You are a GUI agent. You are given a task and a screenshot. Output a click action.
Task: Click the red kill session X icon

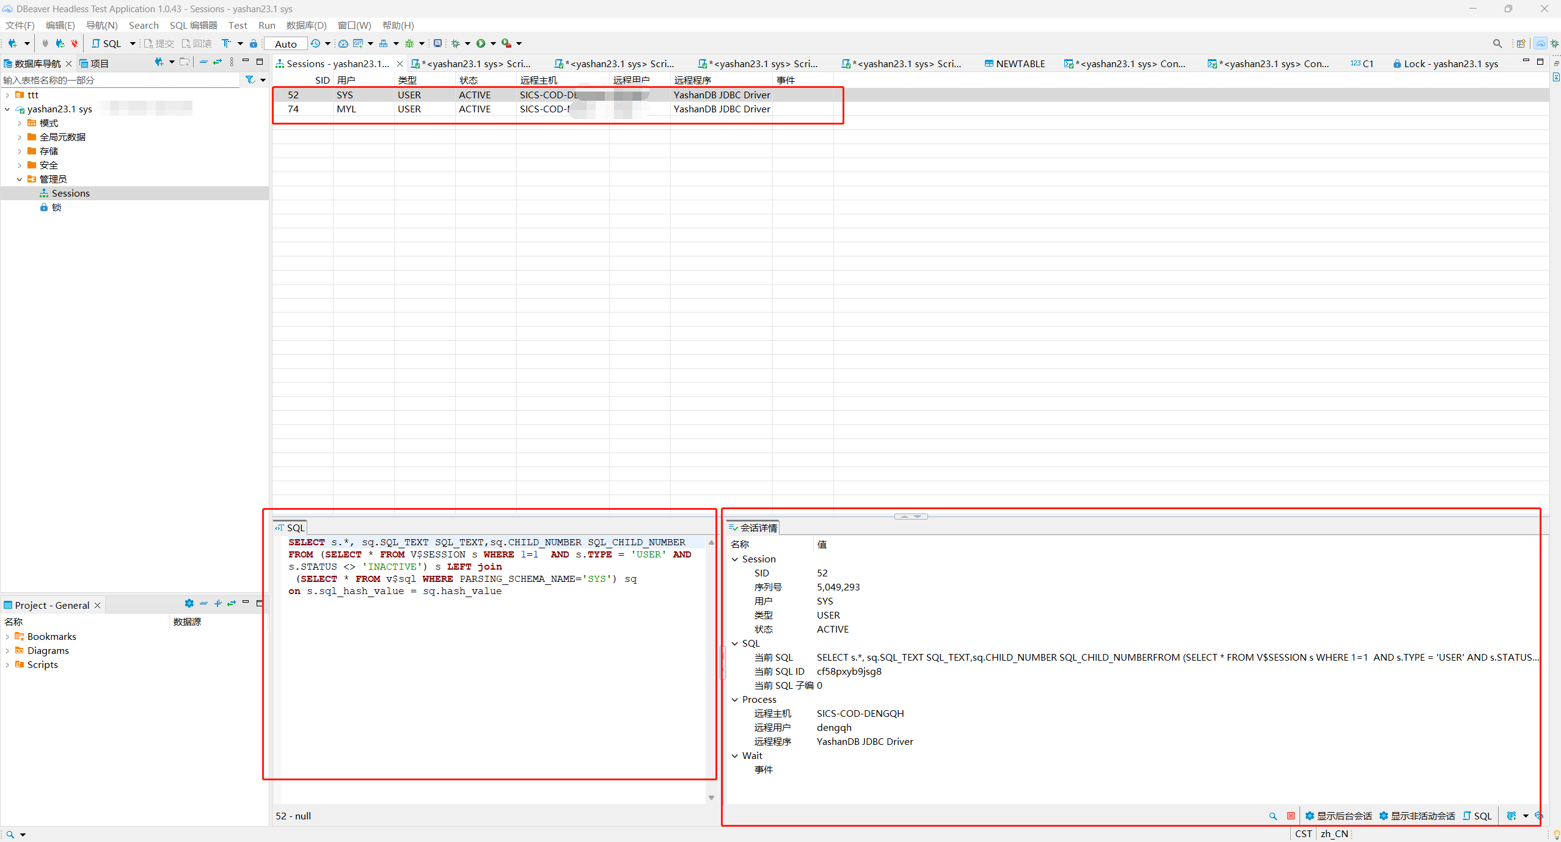pyautogui.click(x=1291, y=816)
